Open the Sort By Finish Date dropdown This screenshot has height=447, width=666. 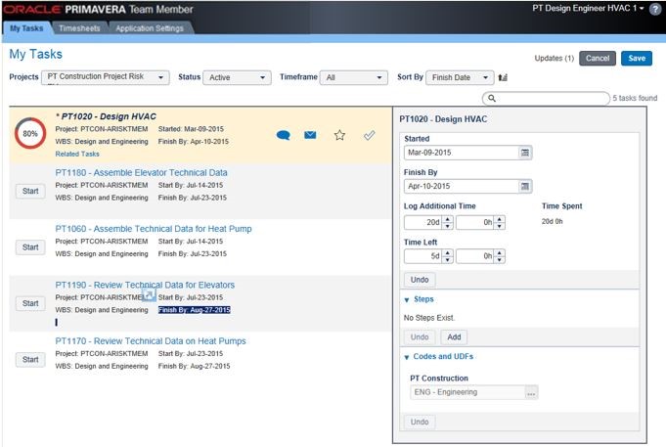(x=460, y=77)
